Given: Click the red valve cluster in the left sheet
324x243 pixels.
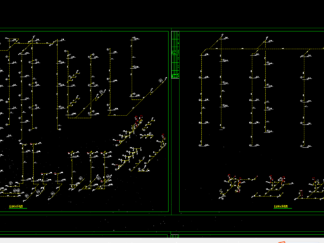Looking at the screenshot, I should [138, 120].
